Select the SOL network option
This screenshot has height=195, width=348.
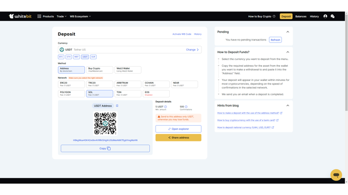[x=100, y=94]
